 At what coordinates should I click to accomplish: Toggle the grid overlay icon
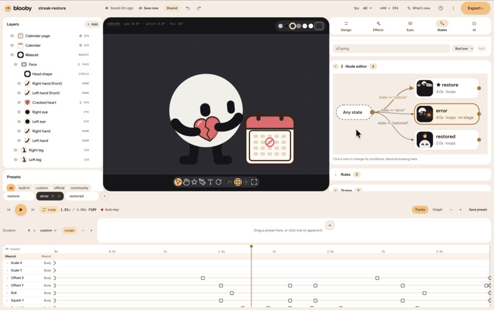point(238,182)
